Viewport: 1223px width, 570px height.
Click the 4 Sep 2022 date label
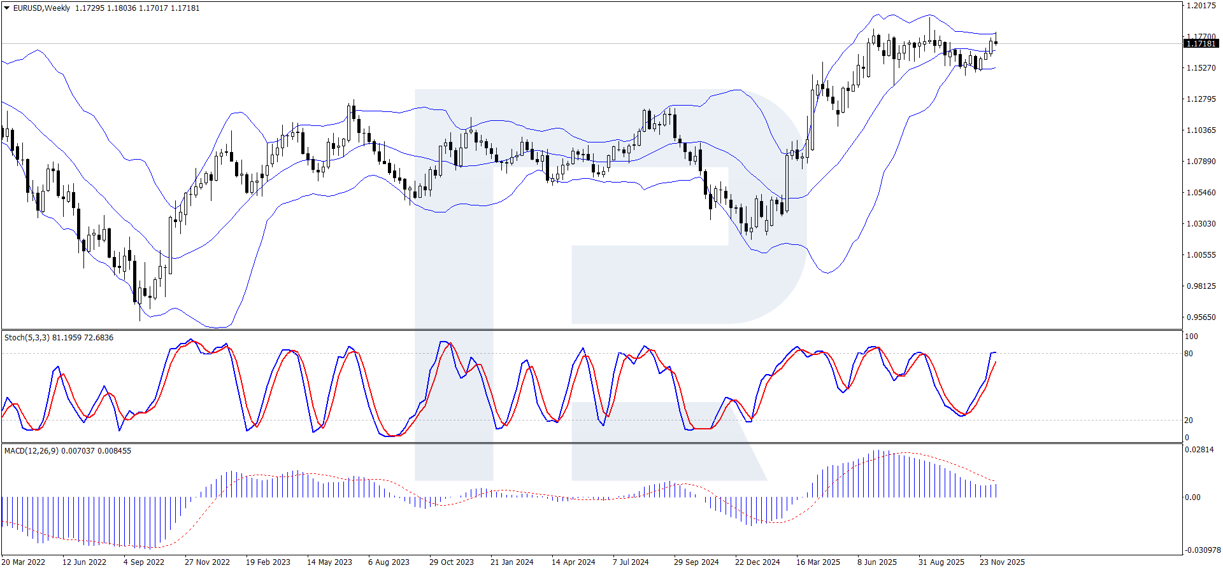tap(143, 562)
